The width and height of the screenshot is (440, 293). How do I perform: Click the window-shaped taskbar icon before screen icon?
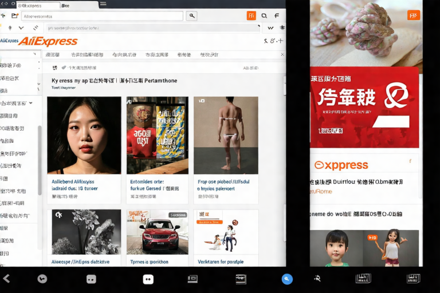click(192, 279)
